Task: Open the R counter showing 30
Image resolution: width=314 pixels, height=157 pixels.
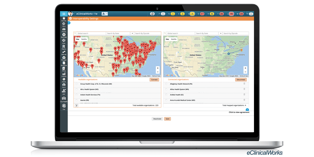Action: coord(212,14)
